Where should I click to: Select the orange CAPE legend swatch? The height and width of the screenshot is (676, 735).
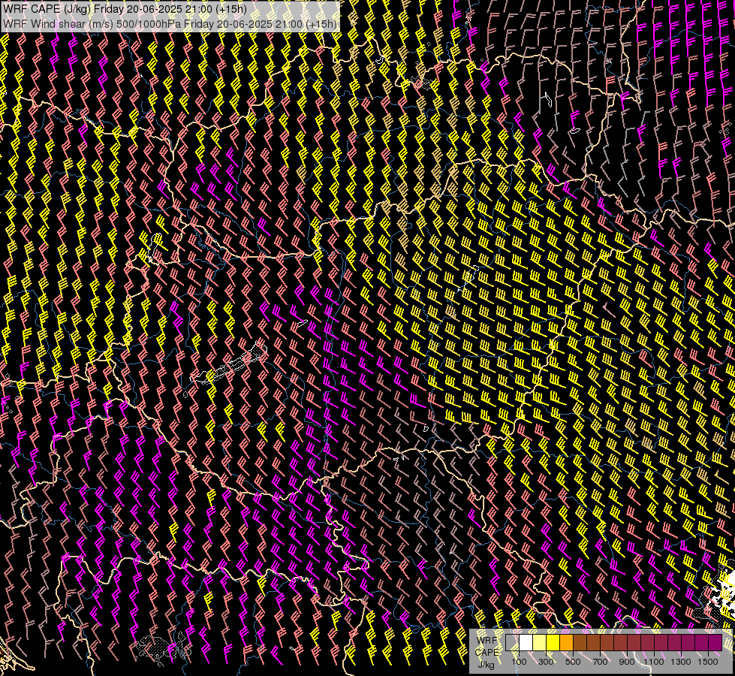pyautogui.click(x=567, y=643)
